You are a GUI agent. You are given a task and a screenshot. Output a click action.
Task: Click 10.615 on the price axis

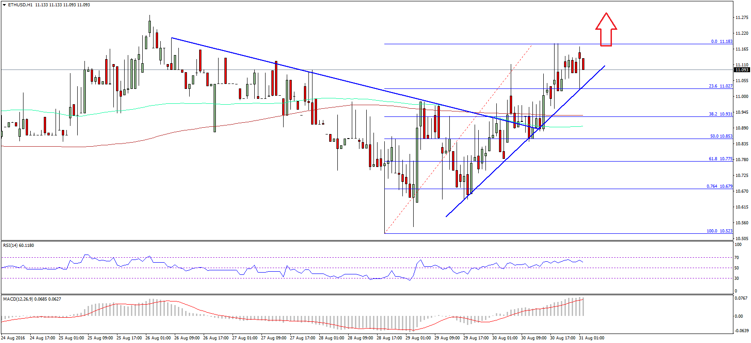(x=742, y=207)
